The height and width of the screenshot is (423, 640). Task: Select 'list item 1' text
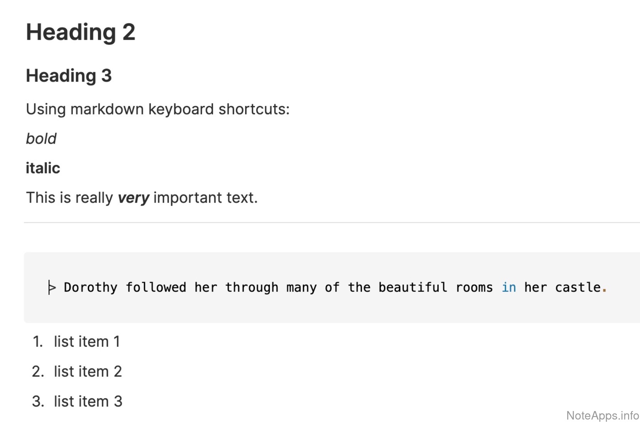point(87,342)
